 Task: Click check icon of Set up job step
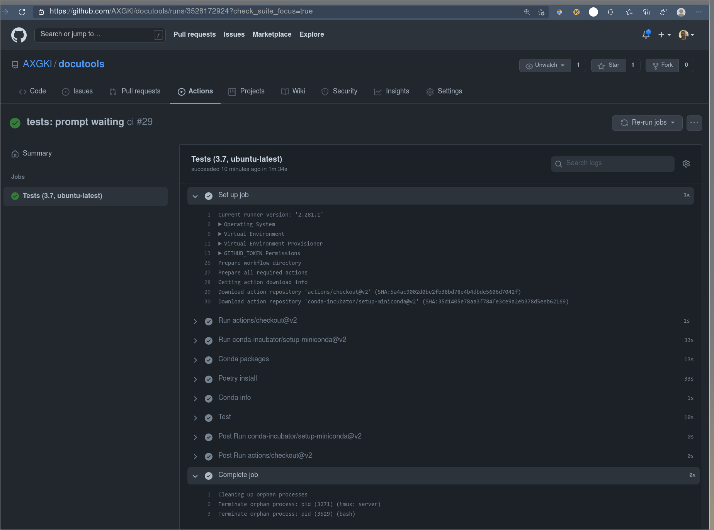point(209,196)
